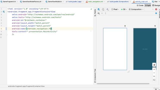160x90 pixels.
Task: Open the API level 30 dropdown
Action: click(x=124, y=9)
